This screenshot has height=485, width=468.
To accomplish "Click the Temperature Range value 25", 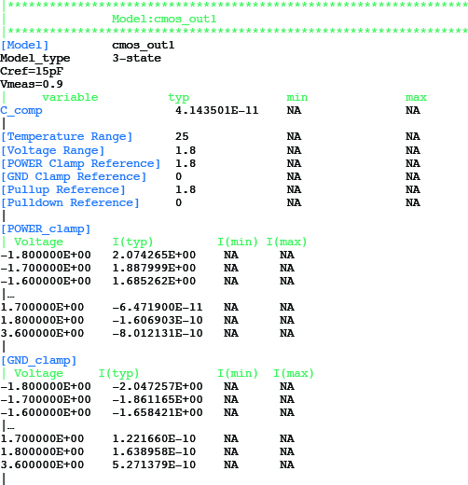I will [x=182, y=136].
